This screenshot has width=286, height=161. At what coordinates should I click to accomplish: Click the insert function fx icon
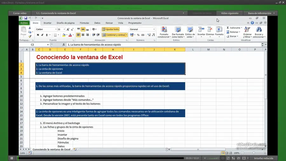[64, 45]
